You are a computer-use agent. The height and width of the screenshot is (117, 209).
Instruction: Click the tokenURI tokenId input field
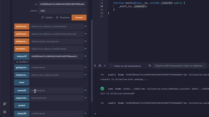[56, 113]
